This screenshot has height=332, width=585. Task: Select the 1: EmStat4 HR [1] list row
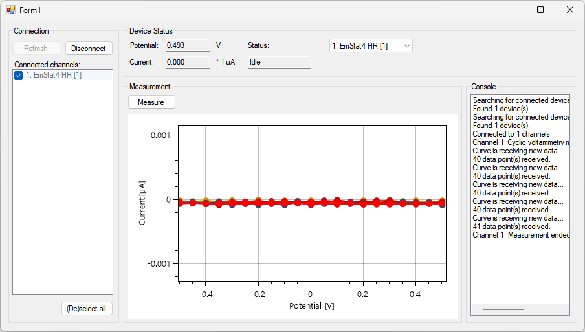(x=63, y=75)
